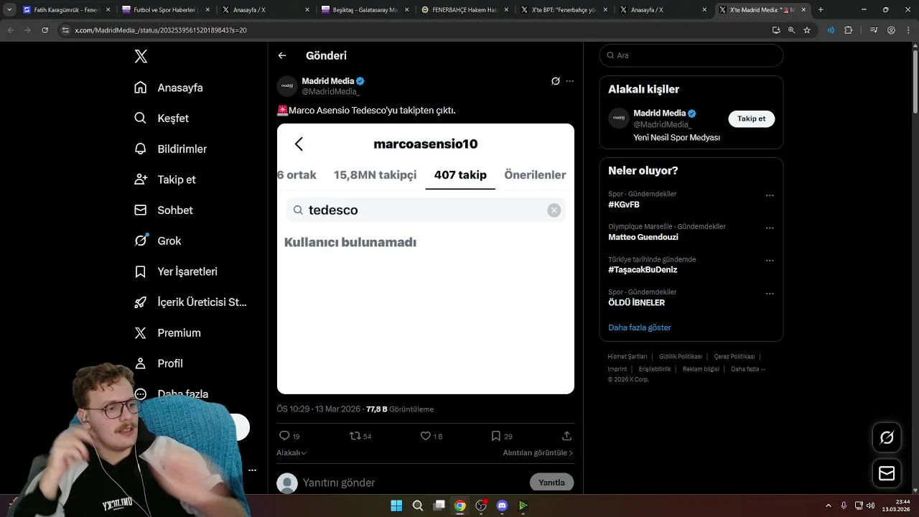
Task: Open more options for #TaşacakBuDeniz trend
Action: [770, 261]
